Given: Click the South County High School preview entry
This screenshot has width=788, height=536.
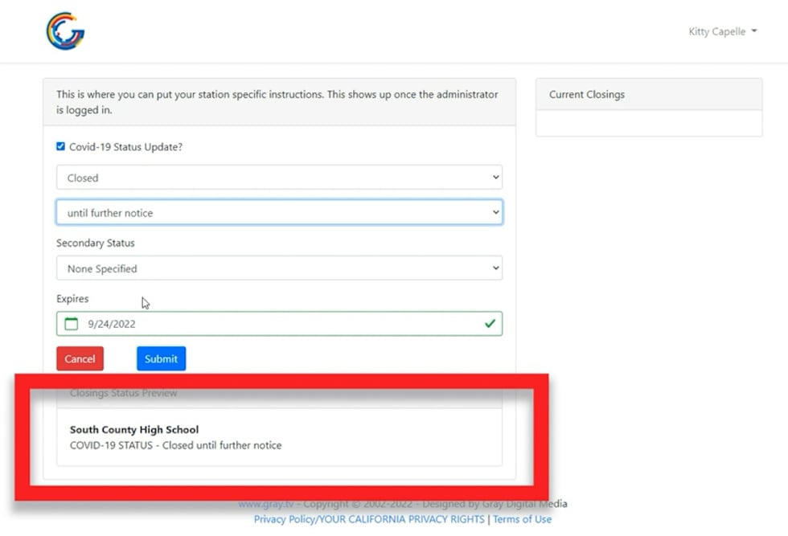Looking at the screenshot, I should point(134,430).
